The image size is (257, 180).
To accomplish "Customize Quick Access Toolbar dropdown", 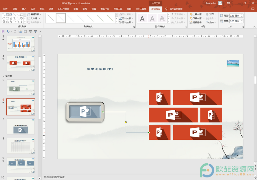I will [41, 31].
